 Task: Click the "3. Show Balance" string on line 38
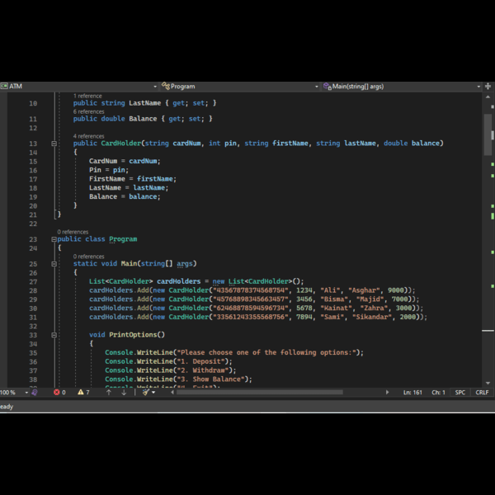click(213, 379)
